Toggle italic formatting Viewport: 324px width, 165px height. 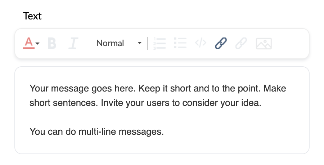[73, 43]
